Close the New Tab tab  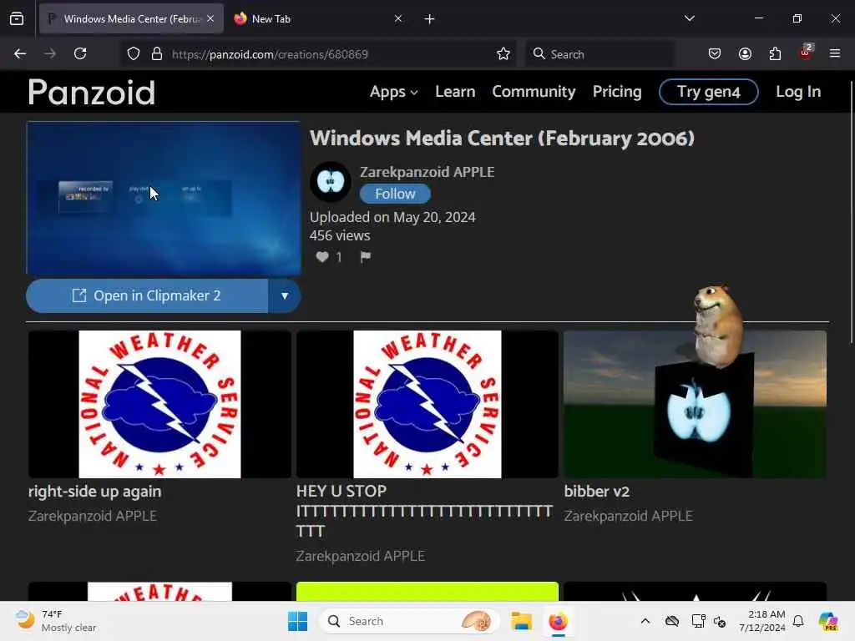[398, 18]
